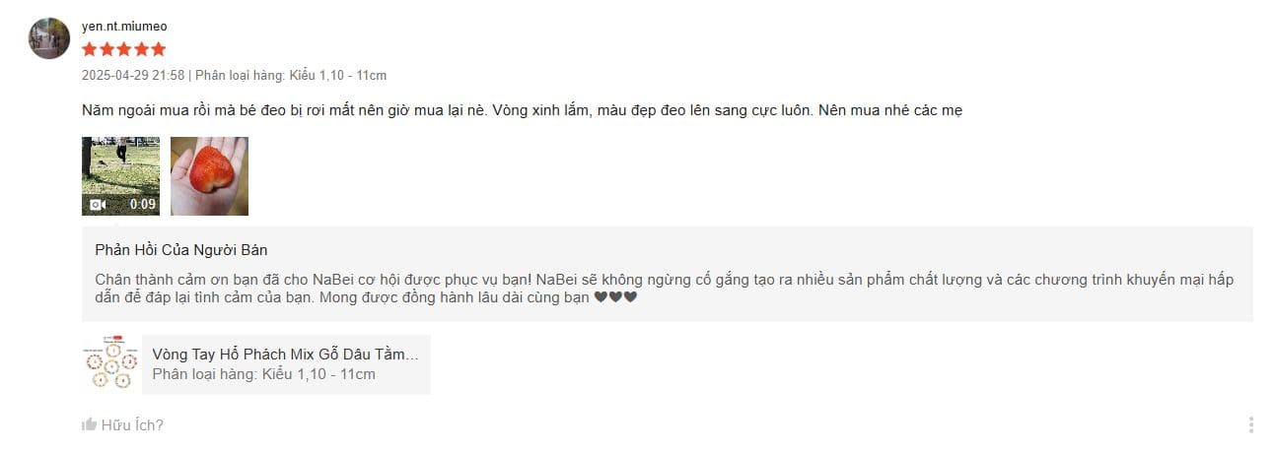Click the fourth rating star

141,49
